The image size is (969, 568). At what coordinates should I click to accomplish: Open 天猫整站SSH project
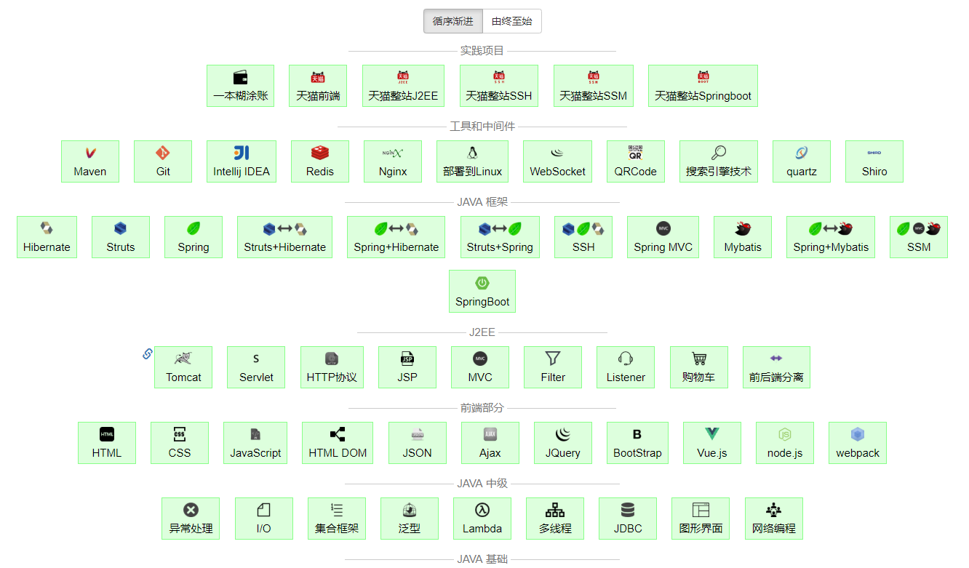tap(499, 86)
